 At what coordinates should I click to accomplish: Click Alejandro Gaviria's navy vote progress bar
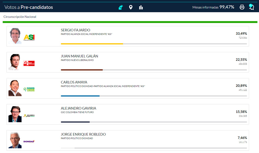[75, 122]
